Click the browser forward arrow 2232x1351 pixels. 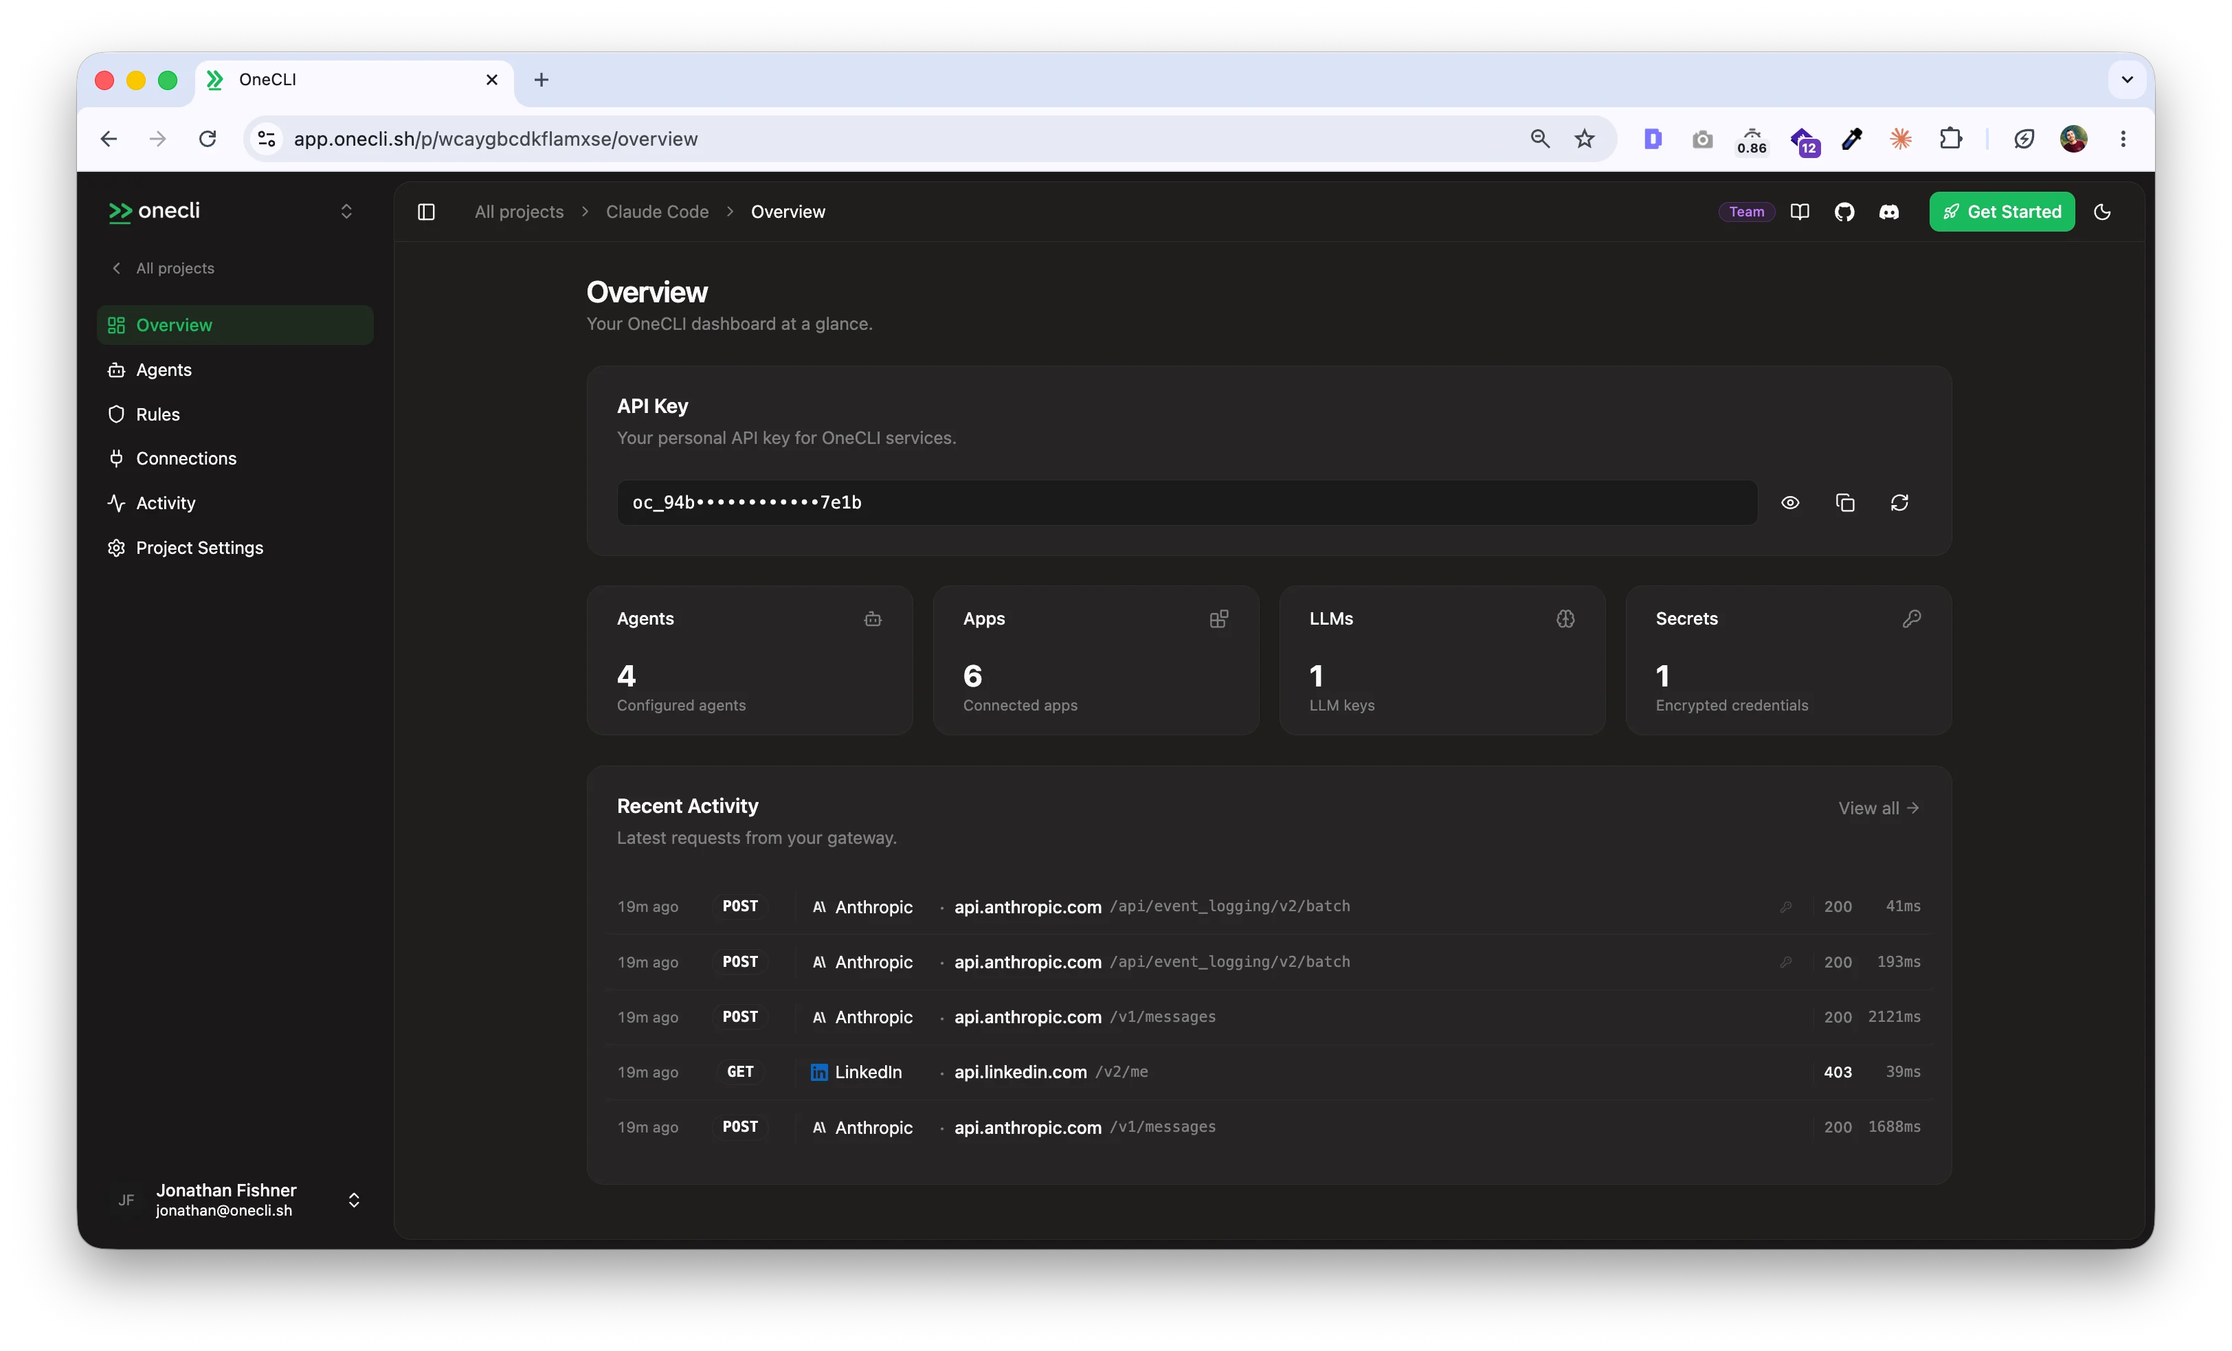(x=157, y=139)
